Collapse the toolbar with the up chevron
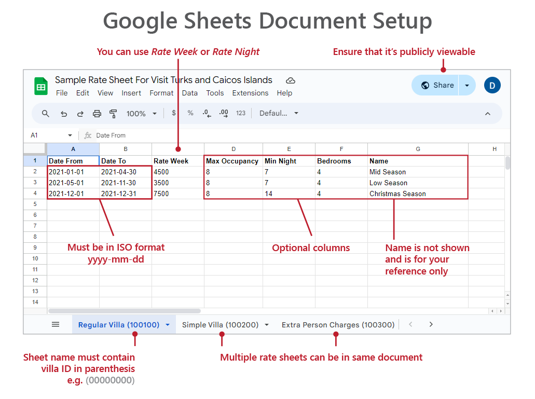 click(488, 114)
